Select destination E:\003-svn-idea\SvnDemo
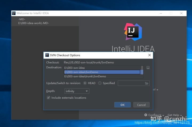This screenshot has width=192, height=127. (102, 72)
